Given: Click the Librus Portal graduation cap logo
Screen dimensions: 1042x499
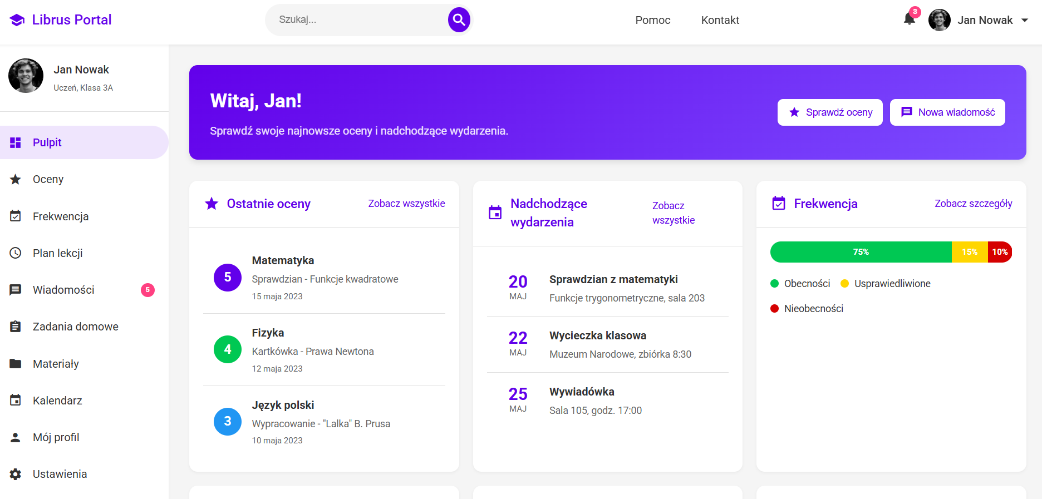Looking at the screenshot, I should pyautogui.click(x=17, y=20).
